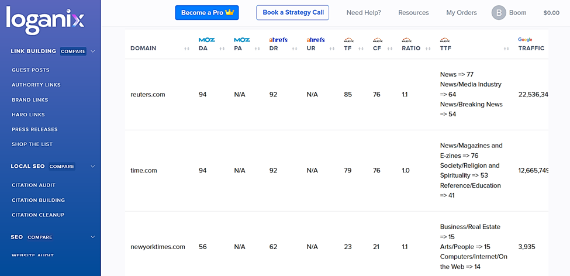Select the newyorktimes.com domain cell
The image size is (570, 276).
pyautogui.click(x=158, y=247)
